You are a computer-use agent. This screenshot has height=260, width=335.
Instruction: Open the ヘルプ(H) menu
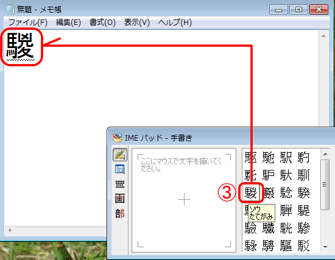tap(175, 23)
